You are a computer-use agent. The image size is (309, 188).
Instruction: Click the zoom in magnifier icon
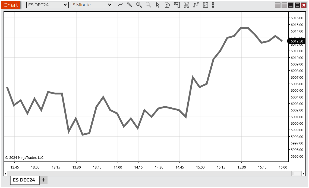click(139, 5)
